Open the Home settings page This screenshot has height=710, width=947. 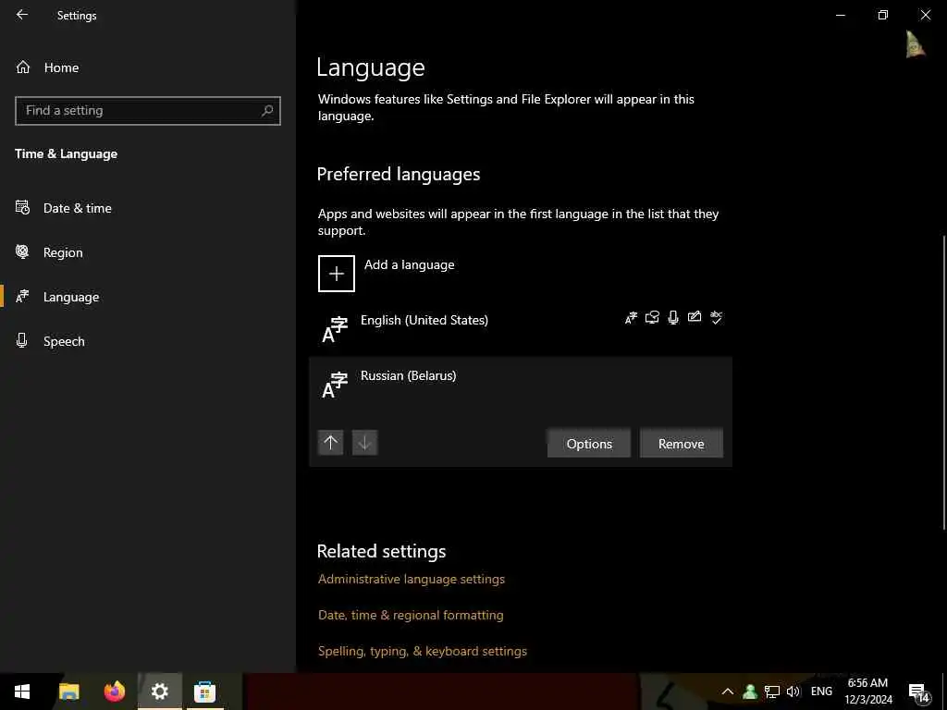(61, 67)
